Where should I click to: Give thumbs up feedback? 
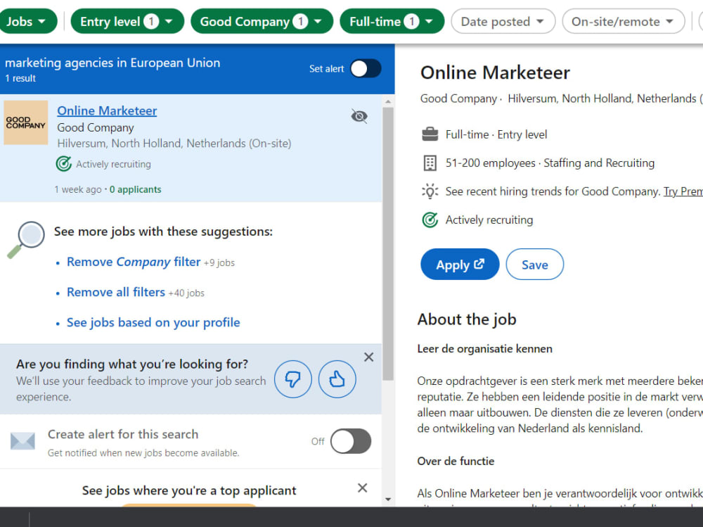click(x=337, y=379)
